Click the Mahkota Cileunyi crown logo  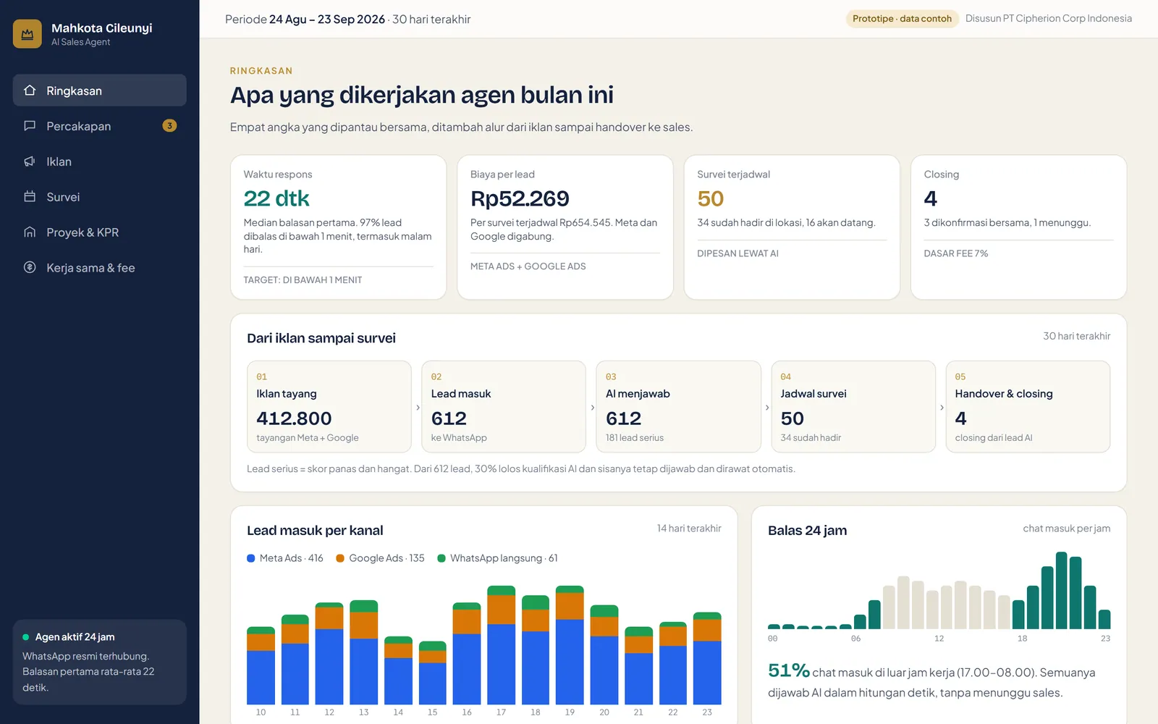(x=28, y=34)
